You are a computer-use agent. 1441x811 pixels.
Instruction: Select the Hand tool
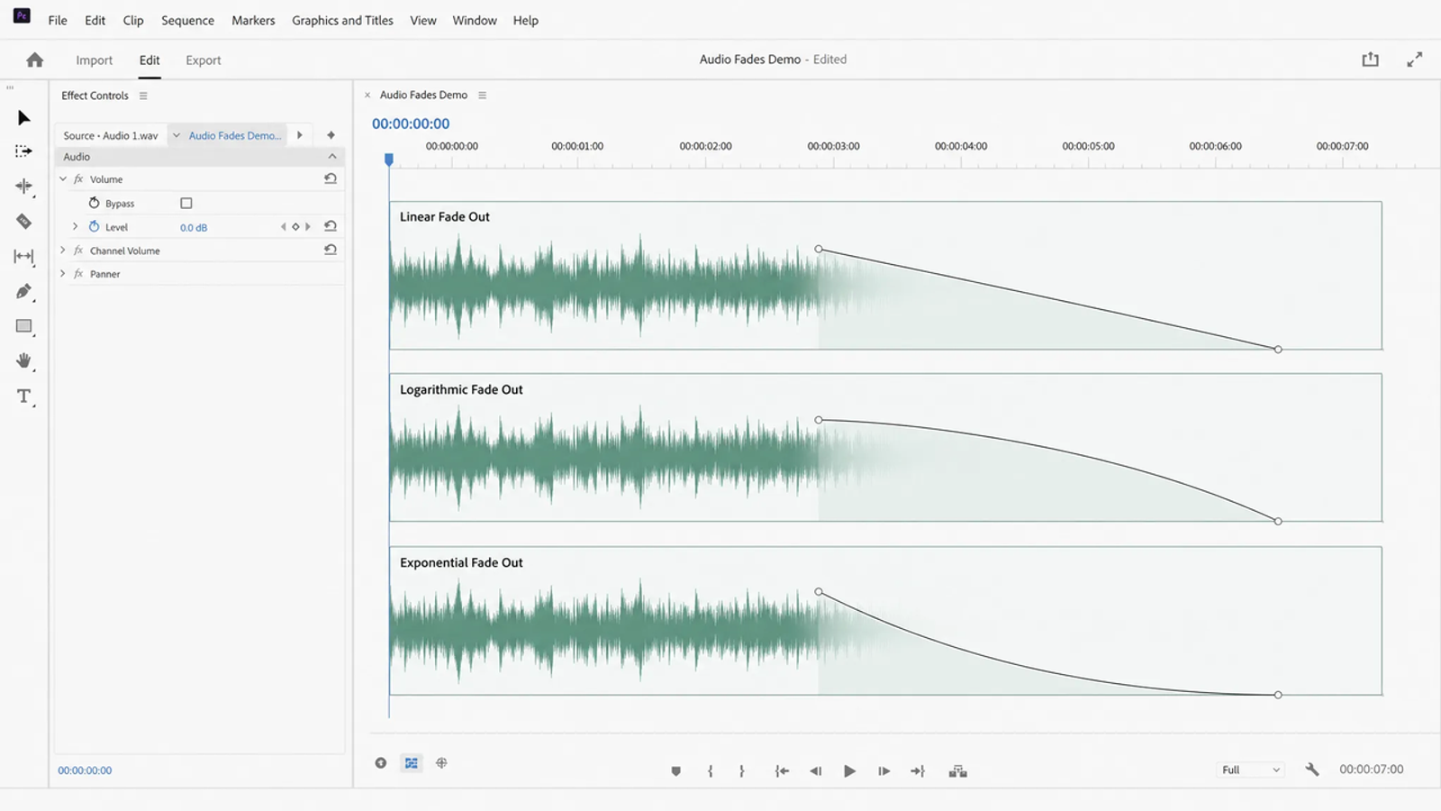[x=24, y=361]
